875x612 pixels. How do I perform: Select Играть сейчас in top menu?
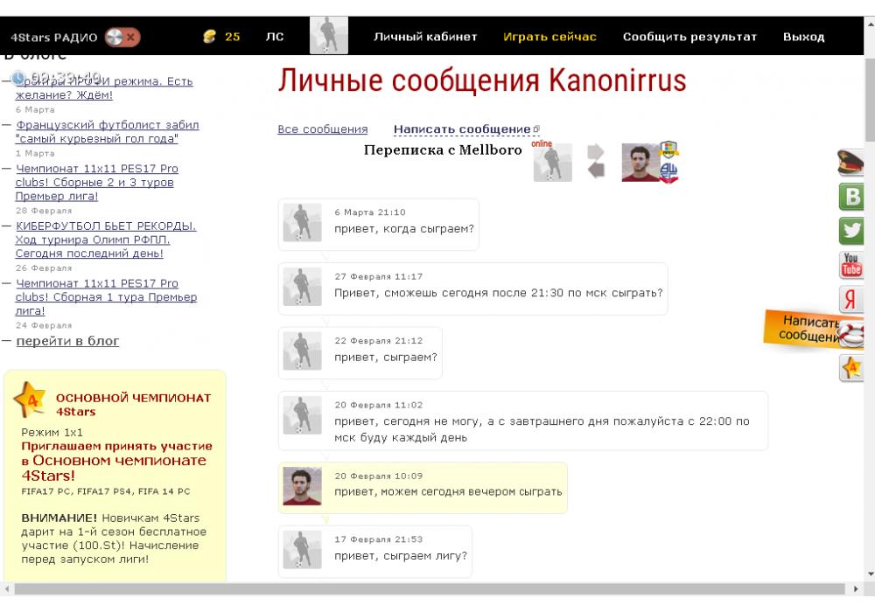pyautogui.click(x=549, y=37)
